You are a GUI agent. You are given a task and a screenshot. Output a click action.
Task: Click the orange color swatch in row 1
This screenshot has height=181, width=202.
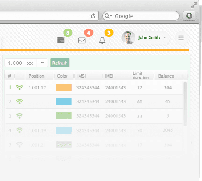click(x=64, y=88)
